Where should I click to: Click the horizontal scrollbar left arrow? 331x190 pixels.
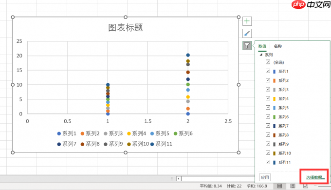(x=179, y=179)
